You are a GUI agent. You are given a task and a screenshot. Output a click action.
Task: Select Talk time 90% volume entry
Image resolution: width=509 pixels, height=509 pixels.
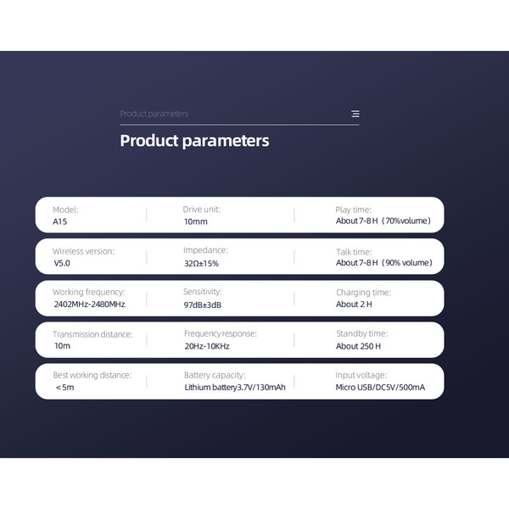click(384, 257)
